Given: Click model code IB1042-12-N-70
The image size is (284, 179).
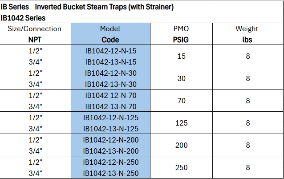Looking at the screenshot, I should click(110, 95).
